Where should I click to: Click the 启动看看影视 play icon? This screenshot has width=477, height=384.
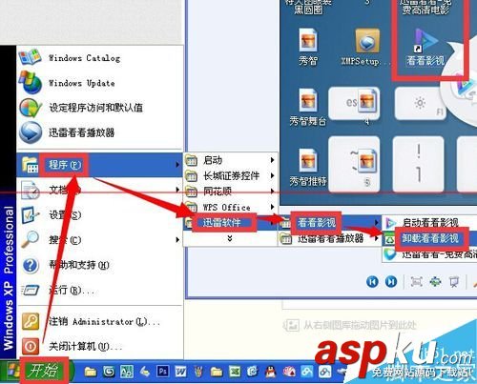(x=390, y=223)
